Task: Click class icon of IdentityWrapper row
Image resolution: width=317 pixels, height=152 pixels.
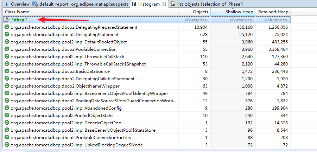Action: (7, 94)
